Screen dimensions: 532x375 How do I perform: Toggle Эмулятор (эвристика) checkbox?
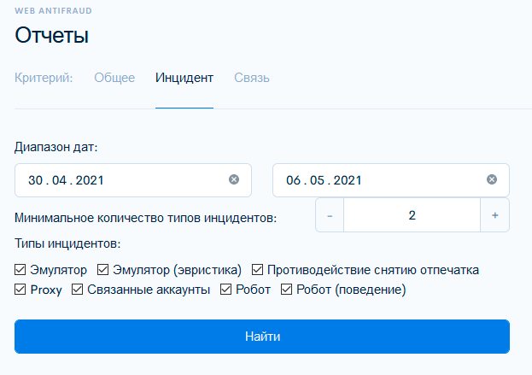coord(104,270)
